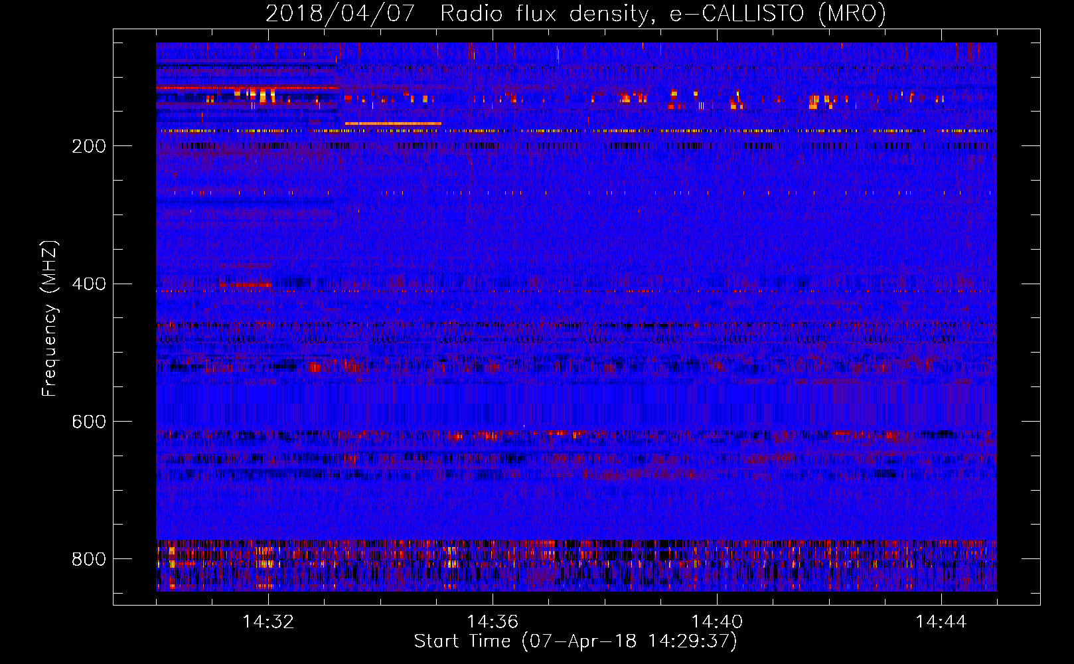Click the "Start Time (07-Apr-18 14:29:37)" axis label

pos(575,641)
